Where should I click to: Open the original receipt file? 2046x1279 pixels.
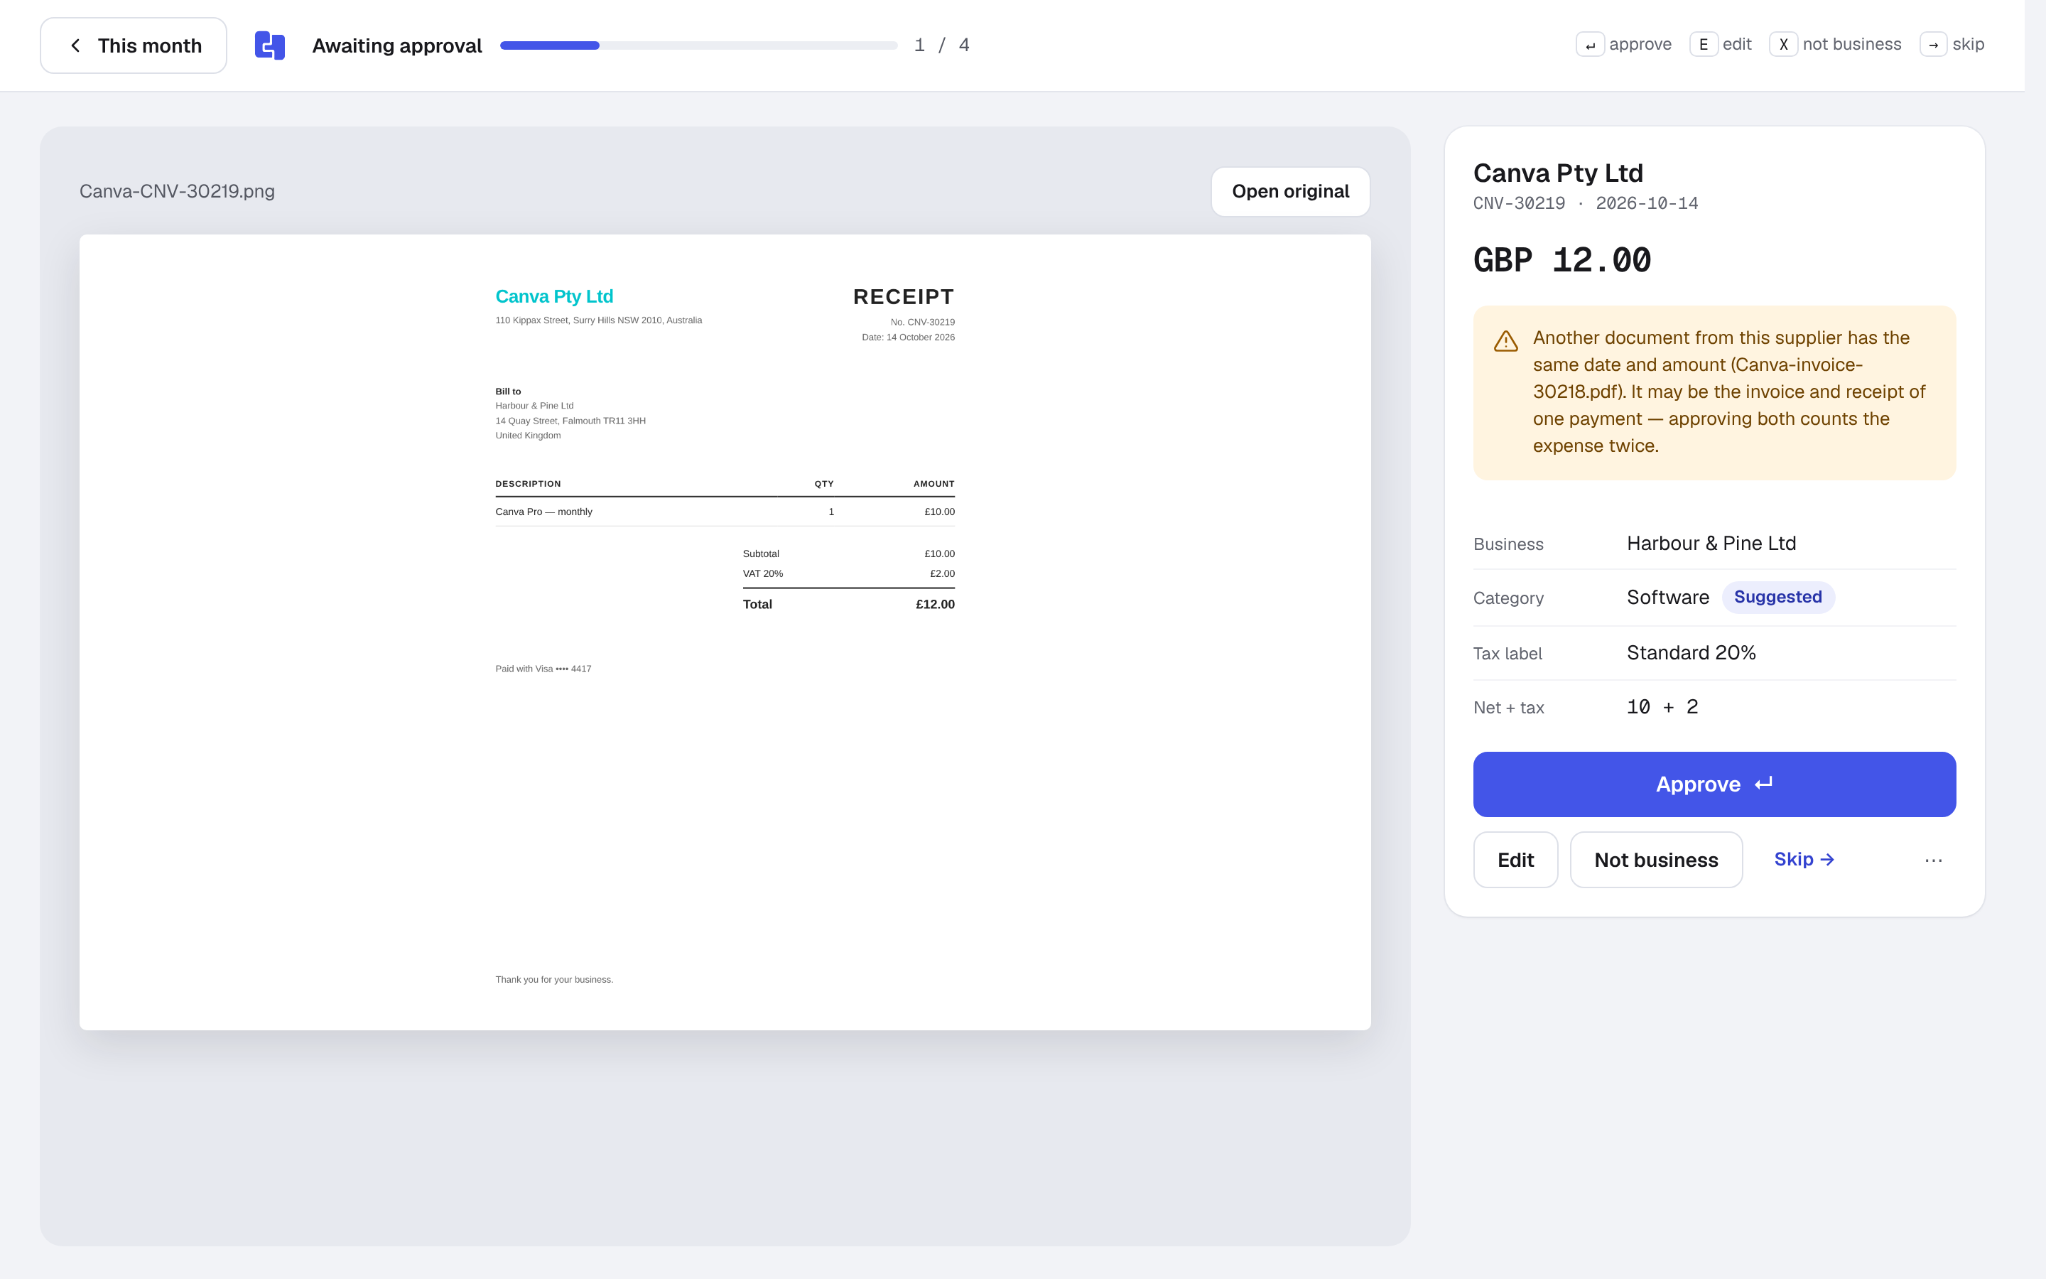[1290, 191]
